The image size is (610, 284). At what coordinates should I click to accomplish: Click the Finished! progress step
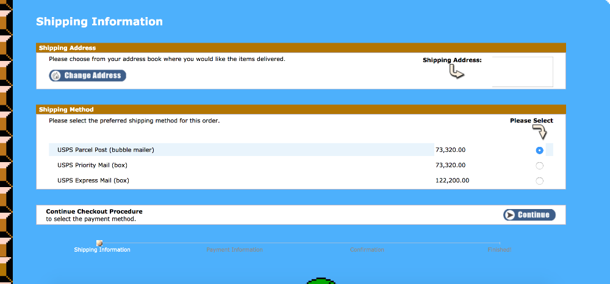(x=499, y=250)
